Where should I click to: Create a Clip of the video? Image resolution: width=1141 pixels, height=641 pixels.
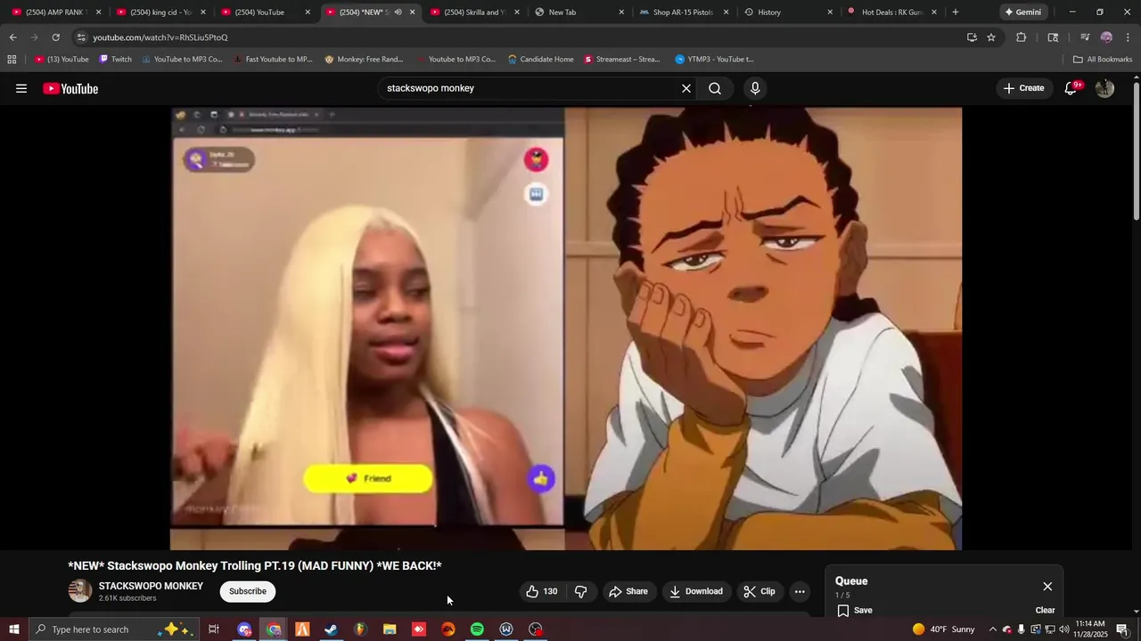point(759,591)
